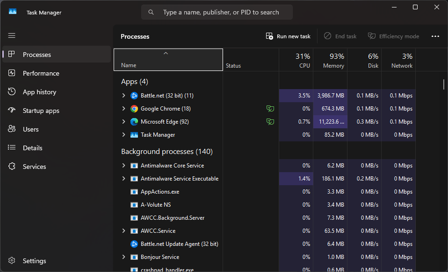Select the Services sidebar icon

point(12,167)
